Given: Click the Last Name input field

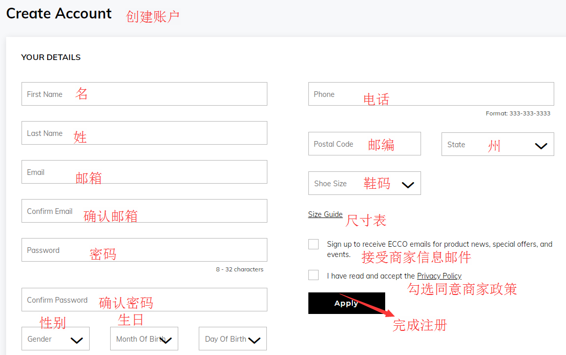Looking at the screenshot, I should [144, 133].
